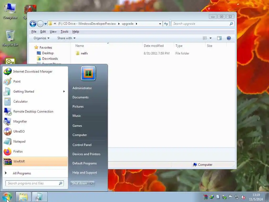Open the Tools menu
The image size is (269, 202).
pos(64,32)
